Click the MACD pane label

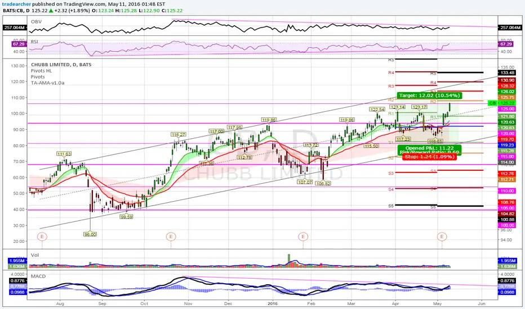(x=38, y=276)
